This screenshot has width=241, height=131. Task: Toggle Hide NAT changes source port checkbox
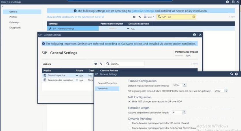pos(129,101)
